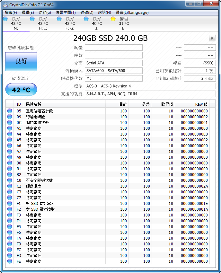
Task: Select the F: G: drive status orb
Action: pos(59,19)
